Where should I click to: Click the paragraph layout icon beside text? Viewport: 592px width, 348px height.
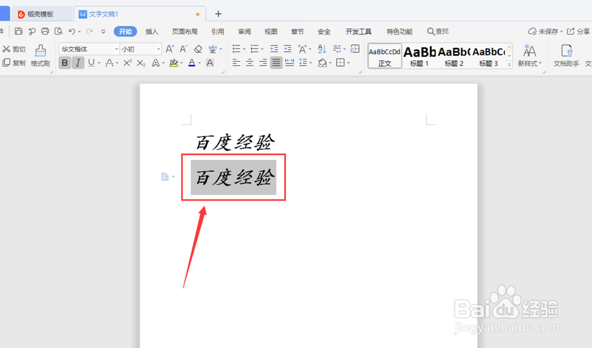click(x=165, y=176)
